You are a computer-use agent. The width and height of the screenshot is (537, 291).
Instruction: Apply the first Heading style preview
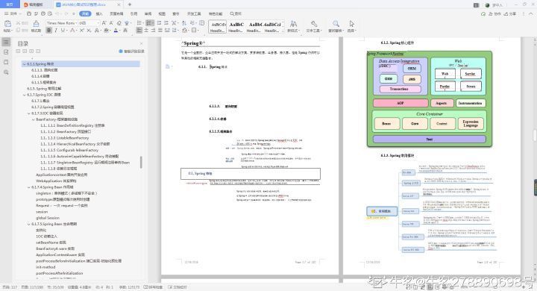point(218,27)
